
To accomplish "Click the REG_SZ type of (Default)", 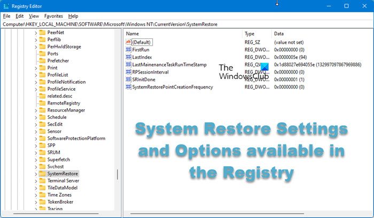I will [x=252, y=42].
